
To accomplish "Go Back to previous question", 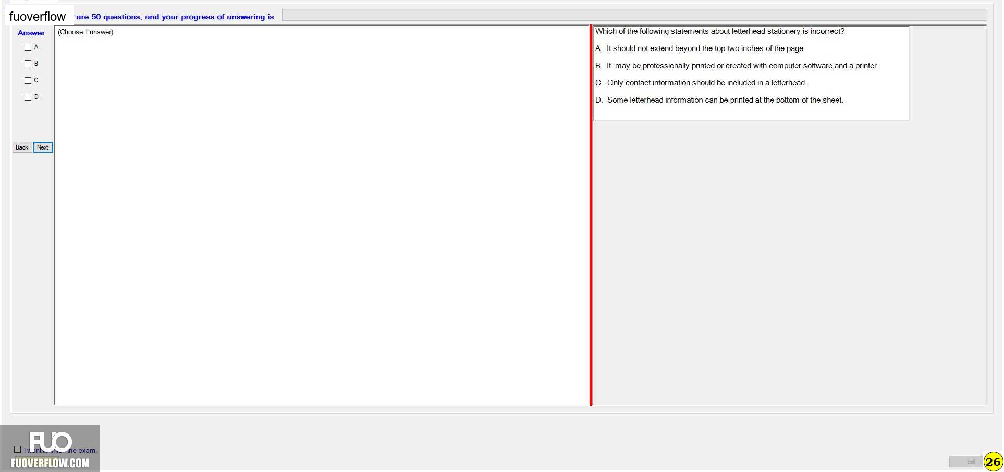I will [x=22, y=147].
